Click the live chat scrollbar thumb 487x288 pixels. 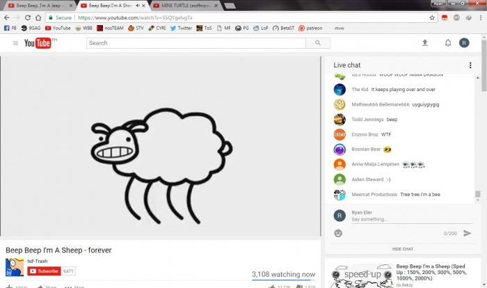point(477,194)
